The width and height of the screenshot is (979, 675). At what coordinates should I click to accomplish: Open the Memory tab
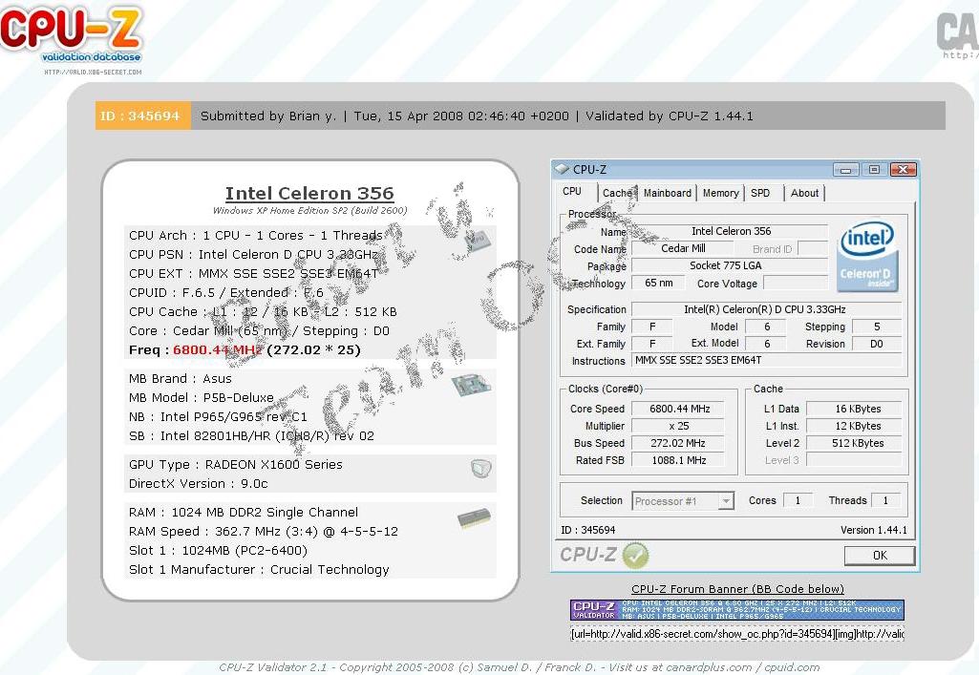pos(720,194)
